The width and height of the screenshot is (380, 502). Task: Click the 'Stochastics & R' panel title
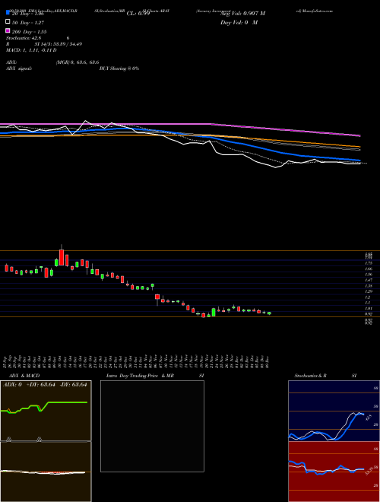(x=310, y=376)
